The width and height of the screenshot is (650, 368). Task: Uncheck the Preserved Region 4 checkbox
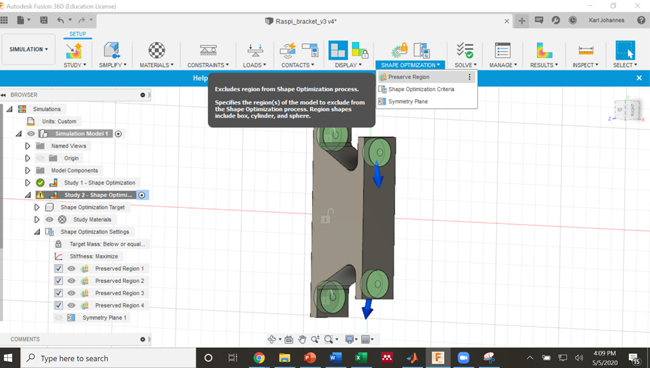[x=58, y=306]
